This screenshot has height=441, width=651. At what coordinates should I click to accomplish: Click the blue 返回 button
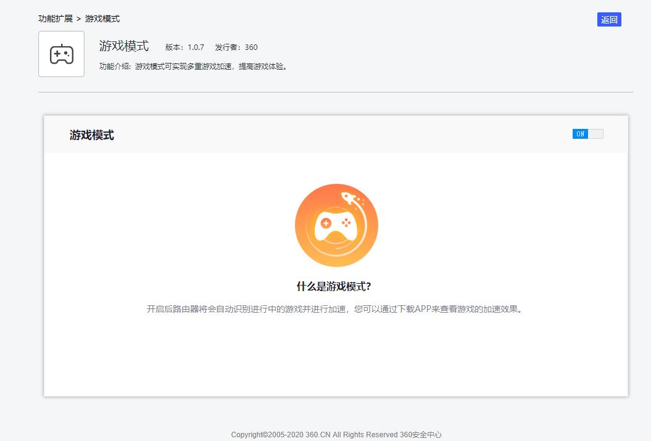coord(609,19)
